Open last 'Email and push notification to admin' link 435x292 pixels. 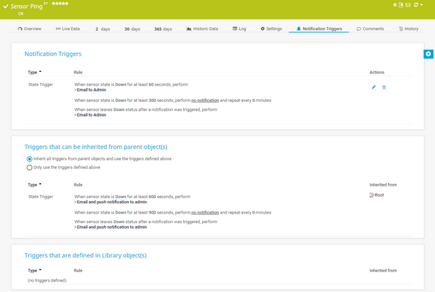[112, 227]
